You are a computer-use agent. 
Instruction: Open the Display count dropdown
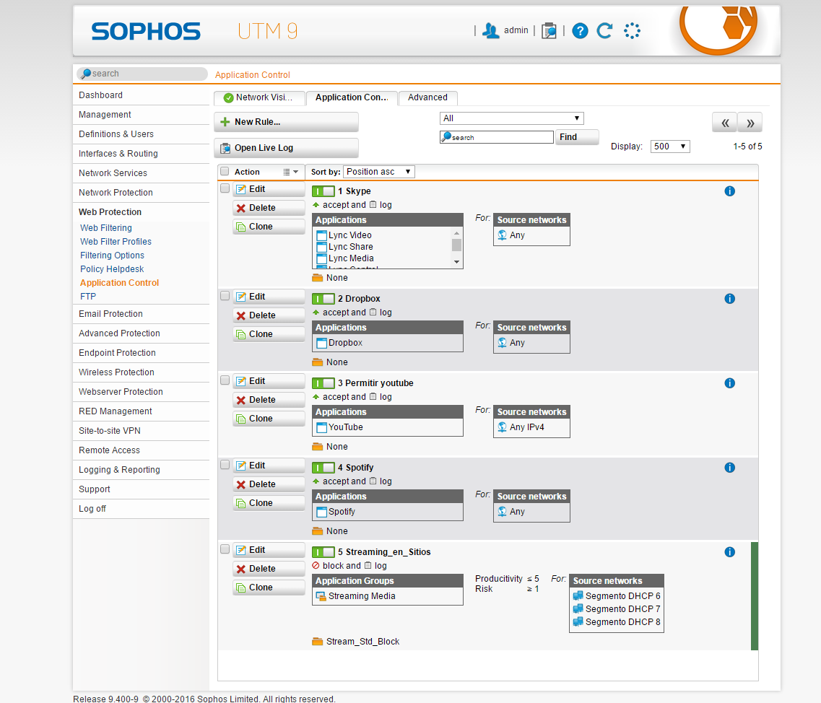(x=670, y=147)
